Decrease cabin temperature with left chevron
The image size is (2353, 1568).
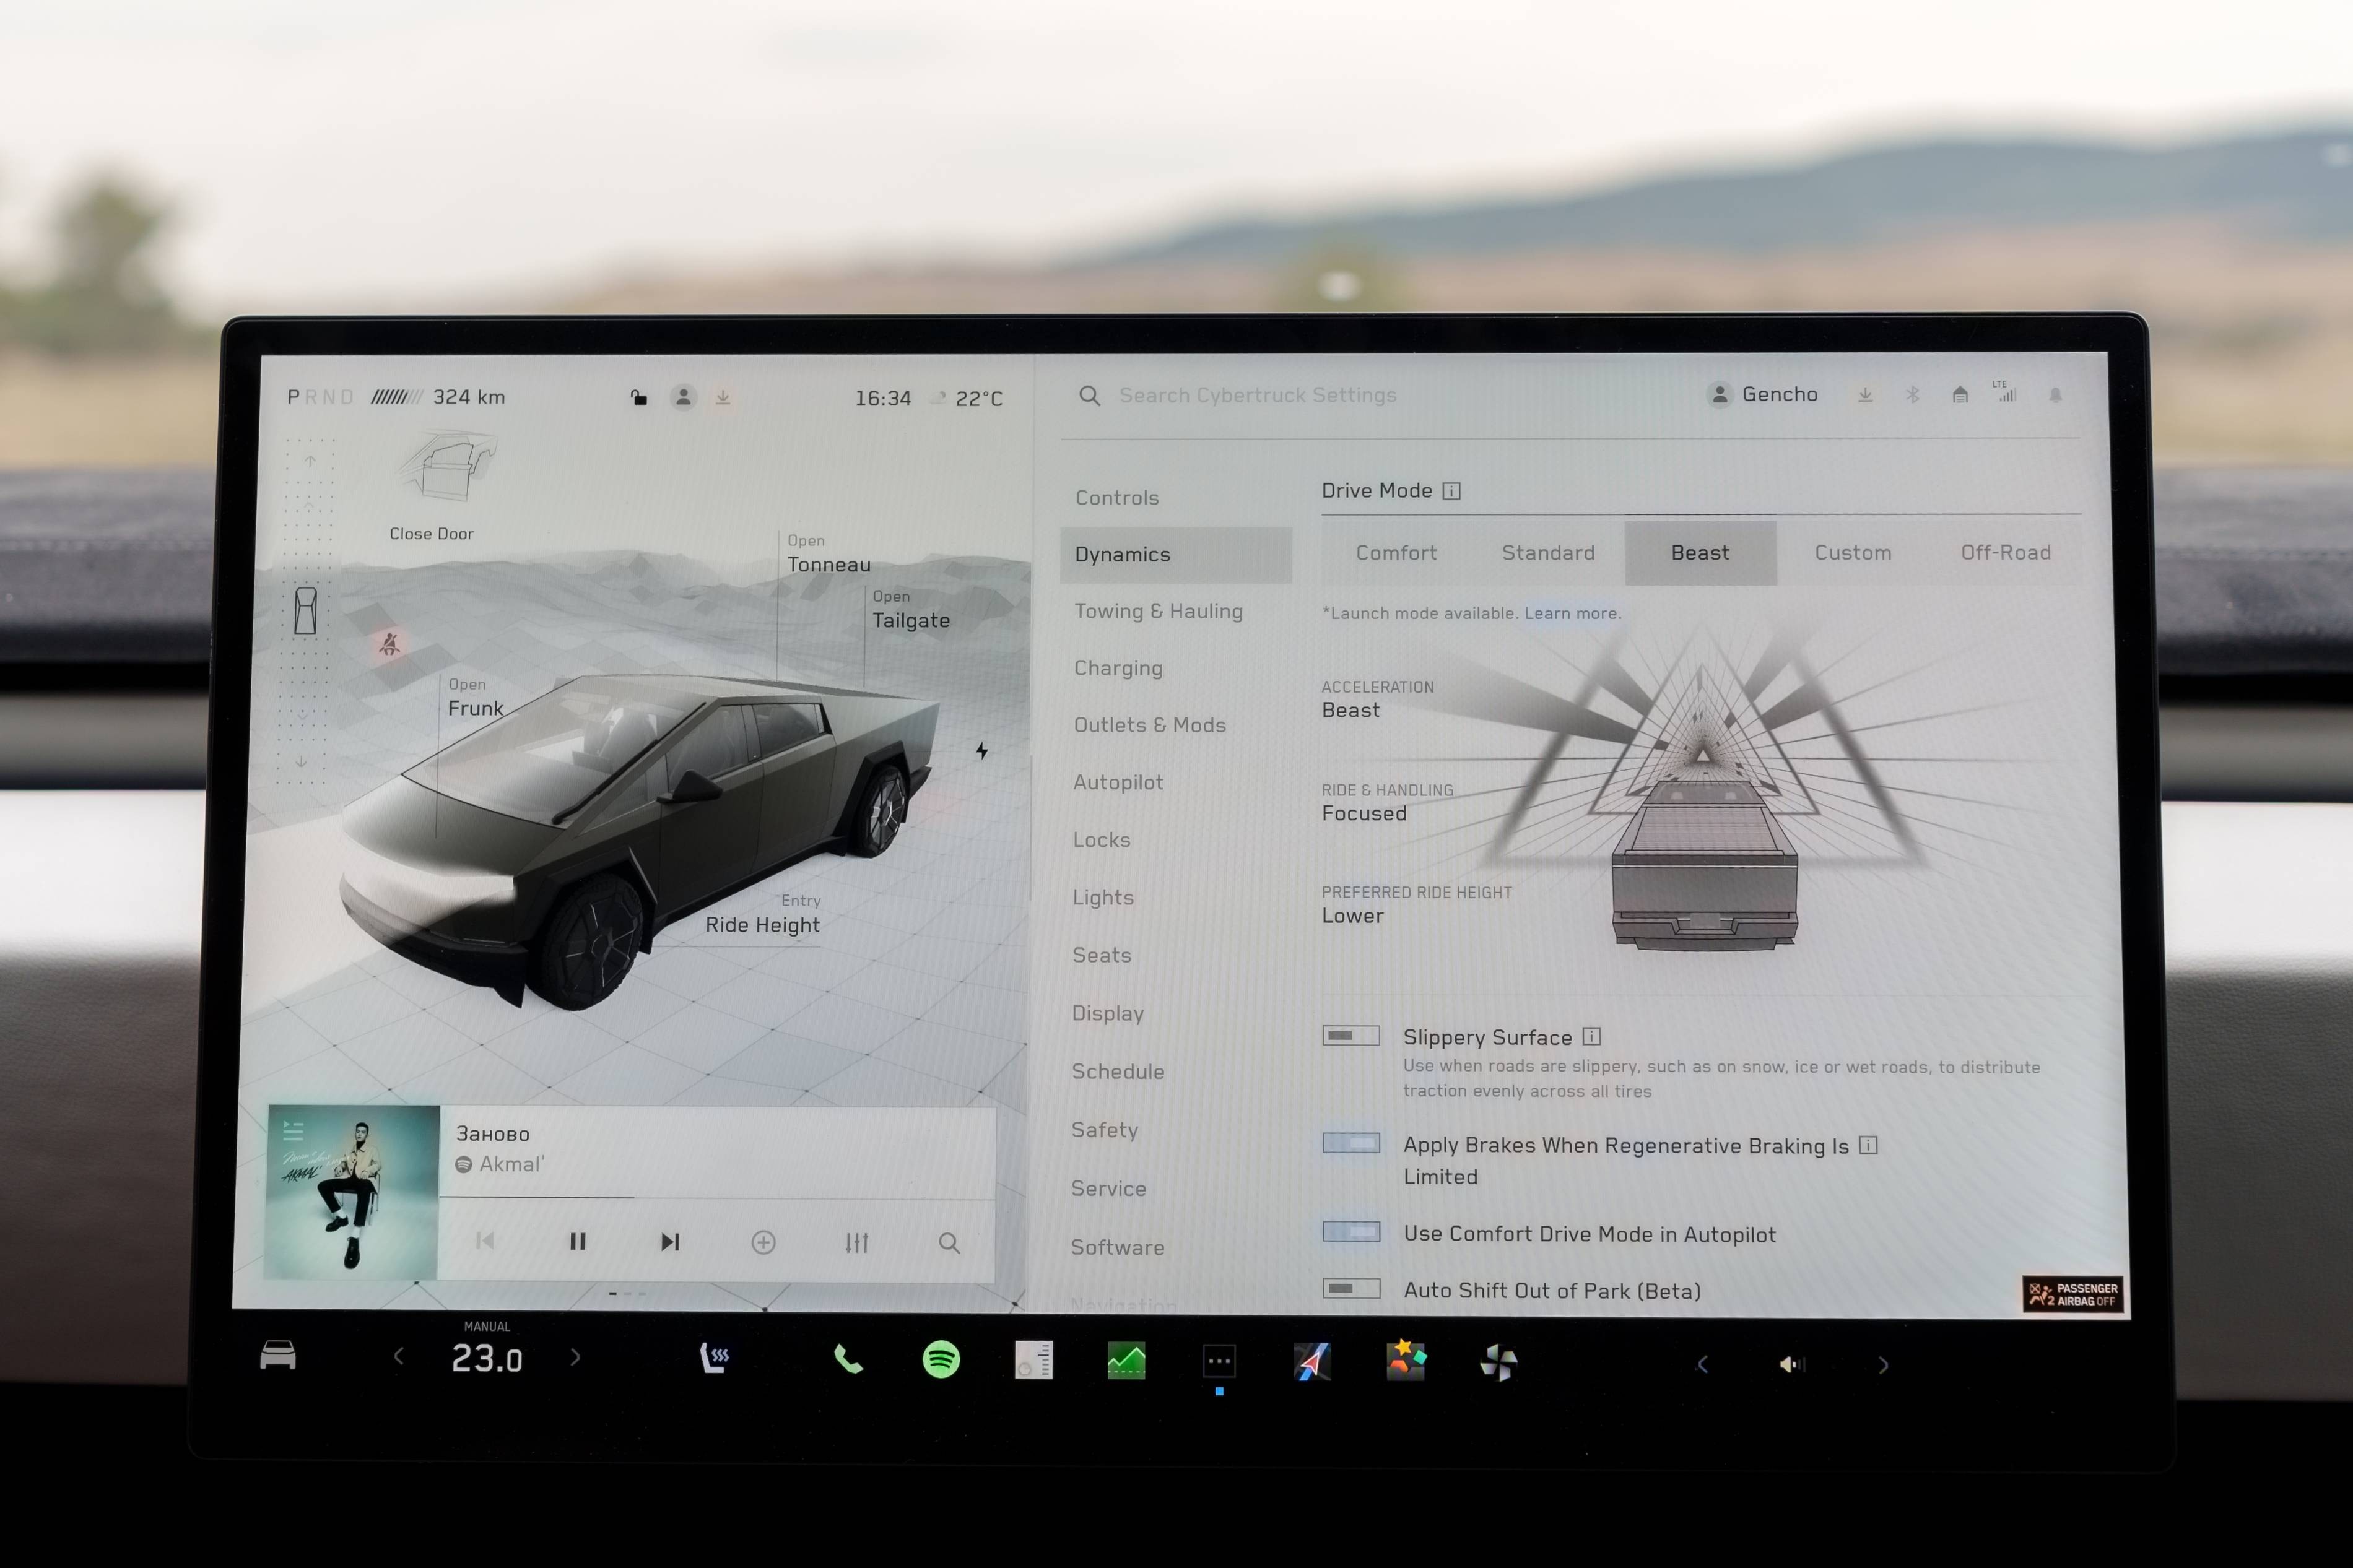(x=399, y=1357)
